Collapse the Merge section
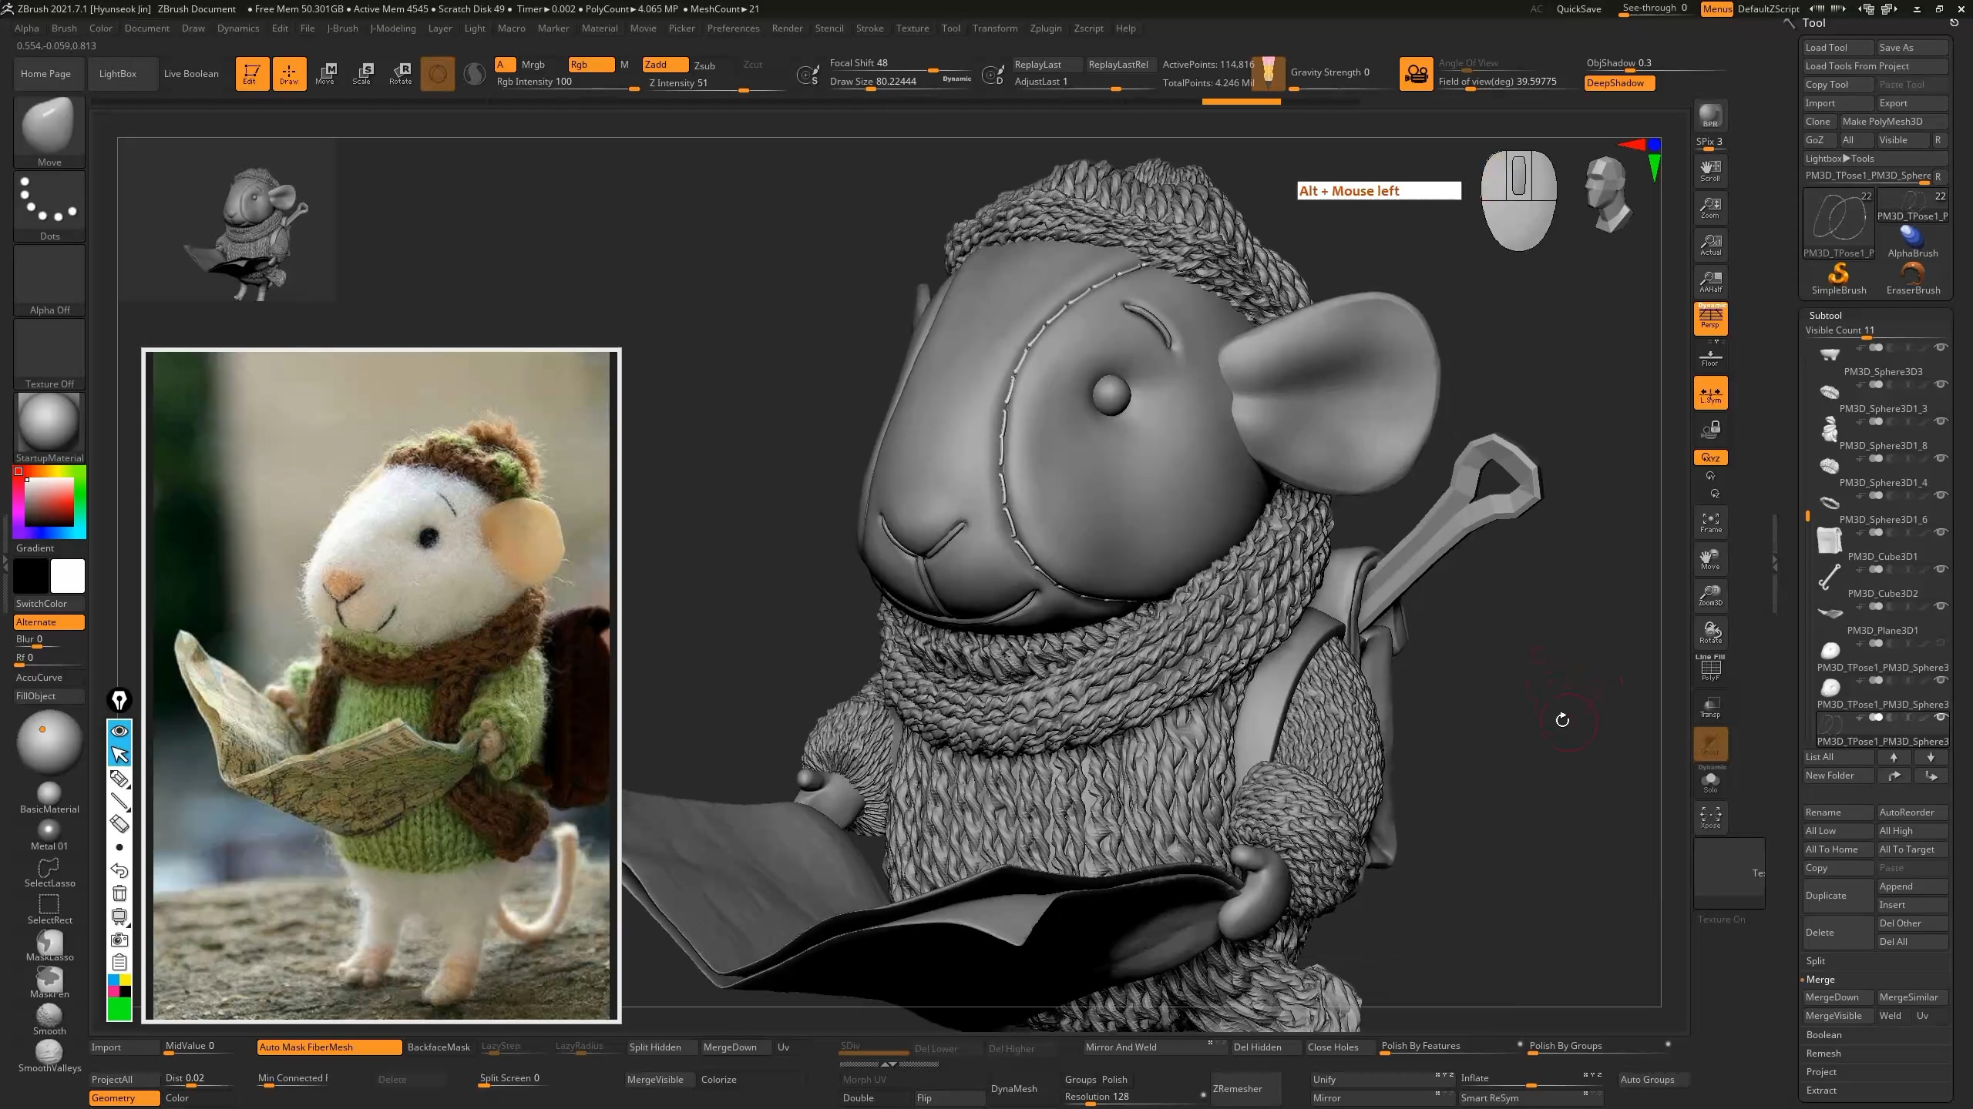The height and width of the screenshot is (1109, 1973). point(1820,979)
